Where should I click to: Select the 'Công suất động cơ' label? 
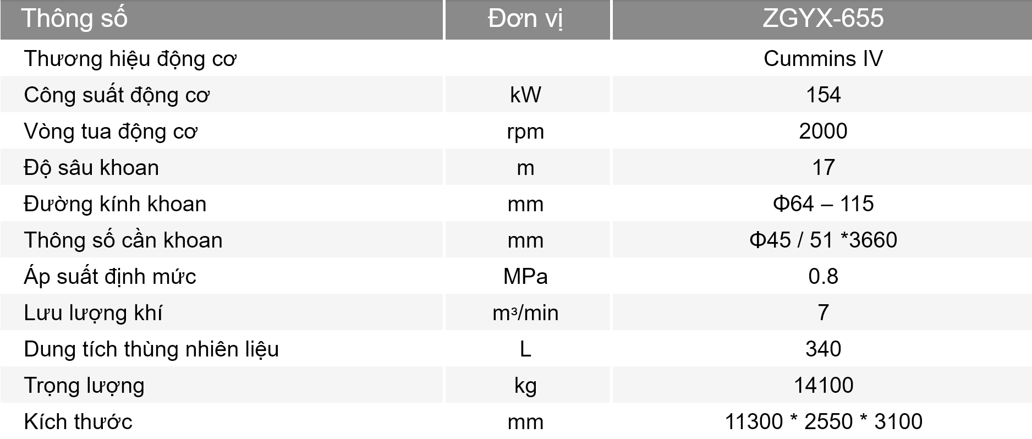click(117, 95)
